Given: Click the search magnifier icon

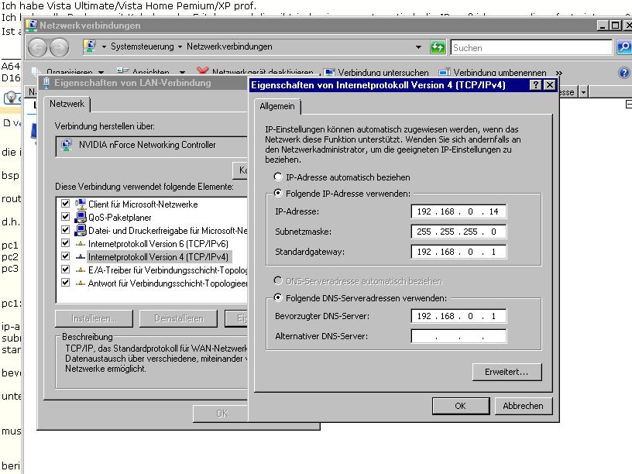Looking at the screenshot, I should pyautogui.click(x=623, y=47).
